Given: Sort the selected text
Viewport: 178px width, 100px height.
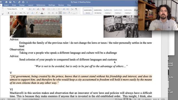Looking at the screenshot, I should point(72,9).
